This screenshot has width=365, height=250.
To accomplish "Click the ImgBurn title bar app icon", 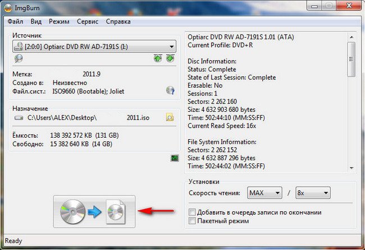I will tap(8, 8).
